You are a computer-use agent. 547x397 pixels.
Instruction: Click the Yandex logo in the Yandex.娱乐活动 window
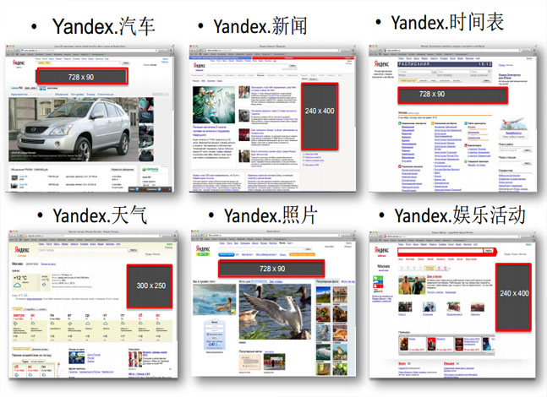coord(382,250)
